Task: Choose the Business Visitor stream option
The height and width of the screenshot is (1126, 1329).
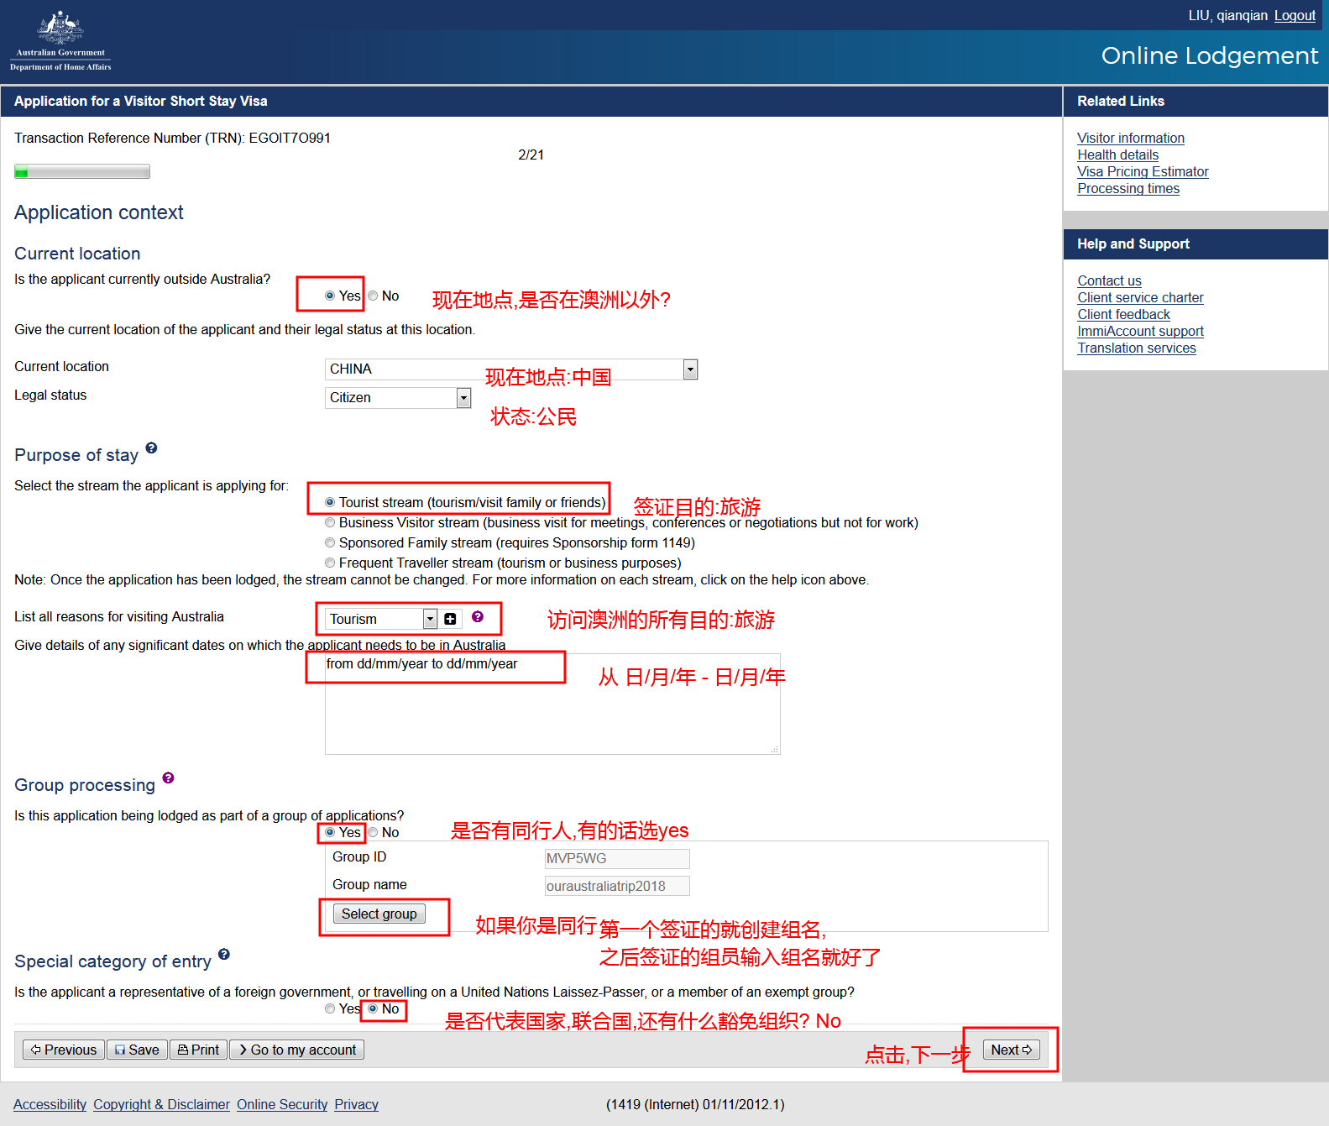Action: pos(330,522)
